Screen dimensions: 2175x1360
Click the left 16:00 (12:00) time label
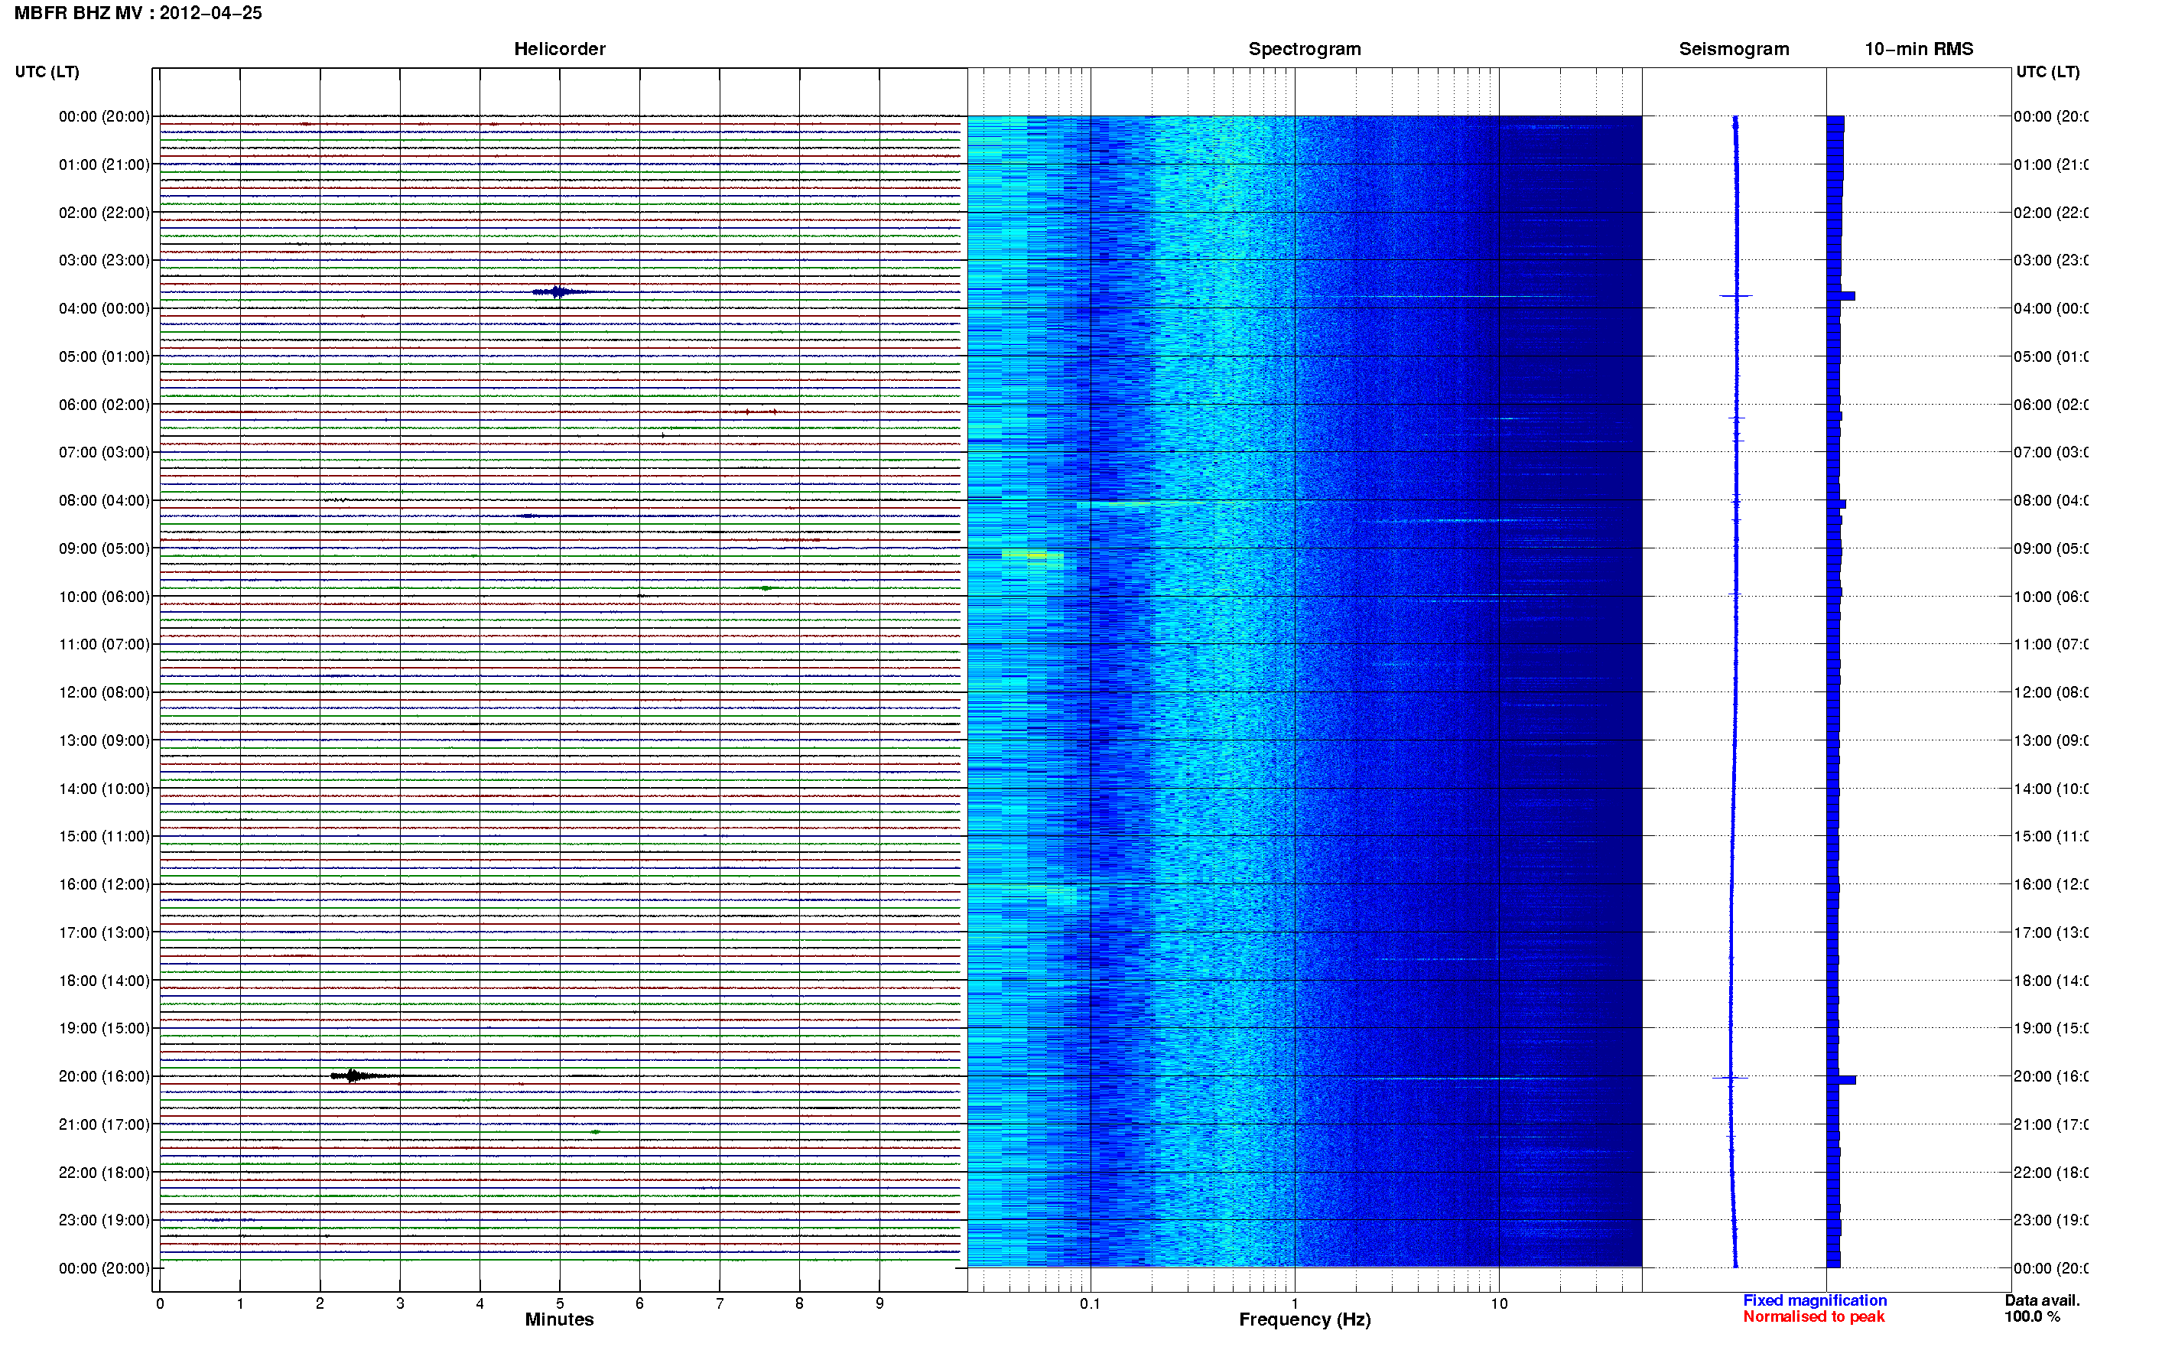pos(104,885)
